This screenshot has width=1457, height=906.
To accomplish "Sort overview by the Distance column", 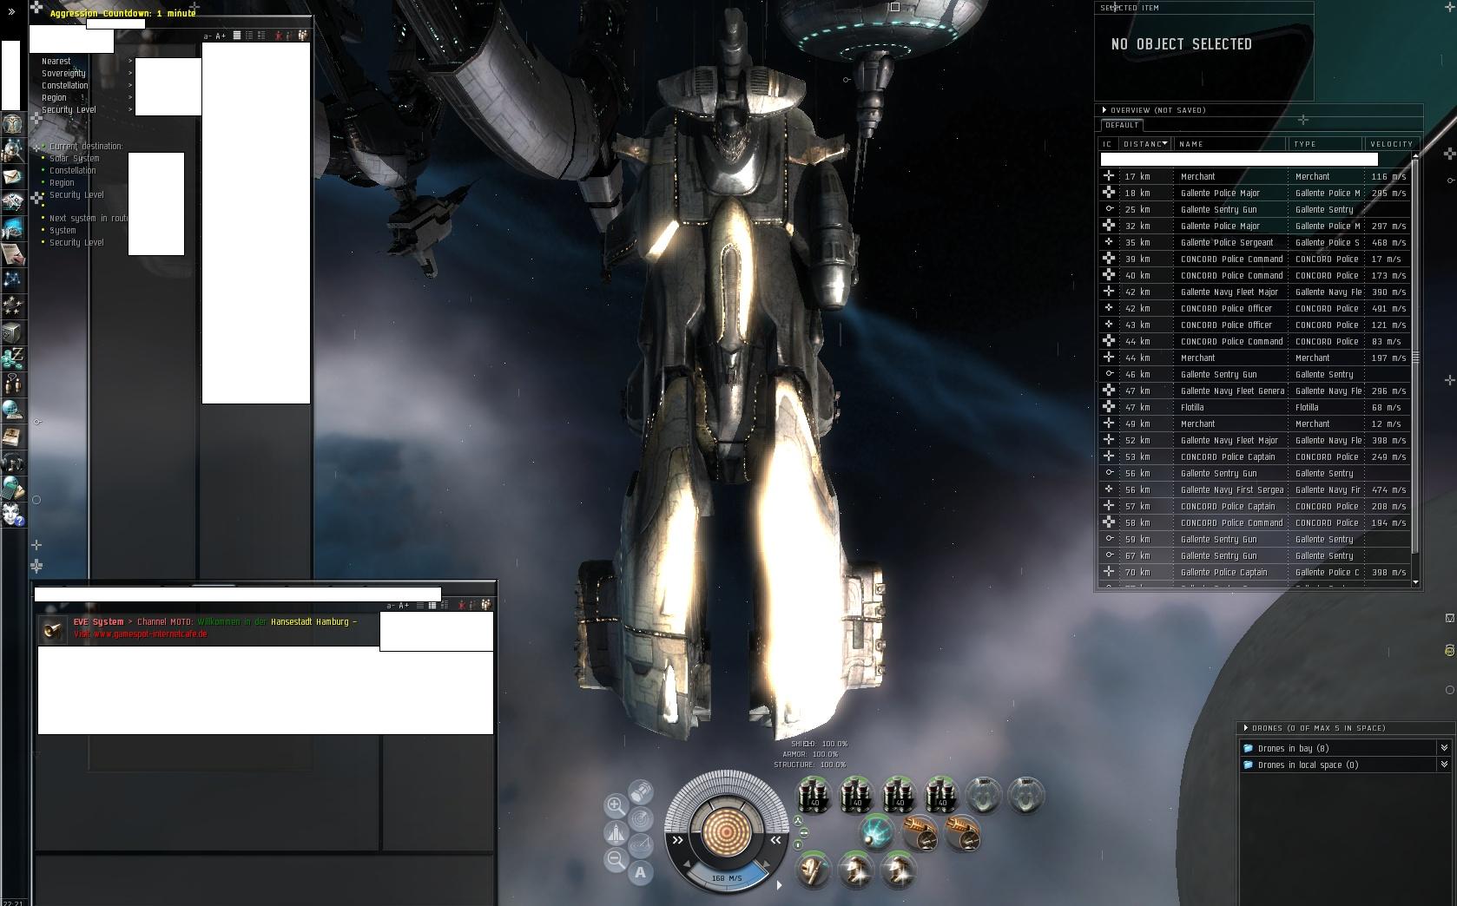I will point(1145,144).
